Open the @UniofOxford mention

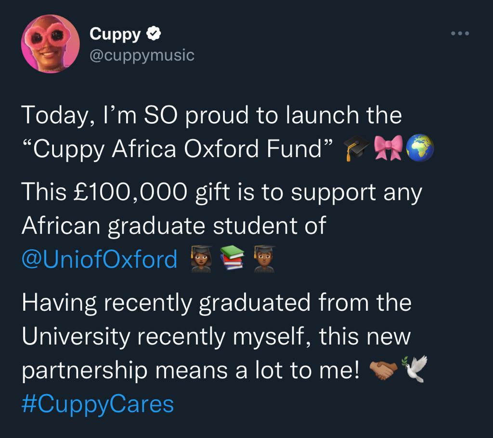(100, 259)
